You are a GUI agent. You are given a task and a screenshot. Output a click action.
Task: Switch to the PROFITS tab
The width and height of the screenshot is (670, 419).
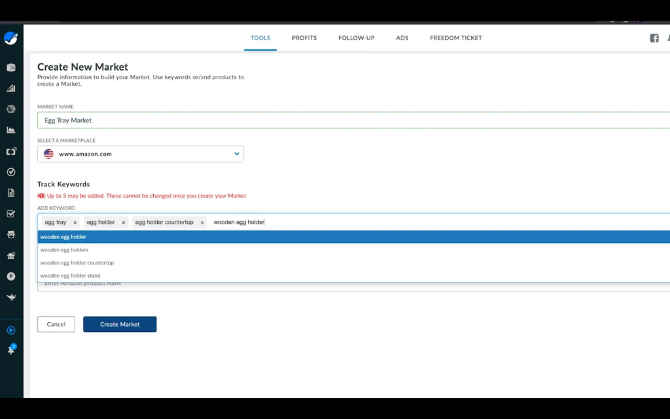(x=304, y=38)
